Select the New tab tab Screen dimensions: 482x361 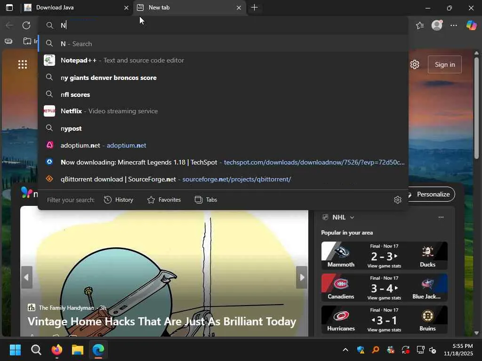click(189, 8)
